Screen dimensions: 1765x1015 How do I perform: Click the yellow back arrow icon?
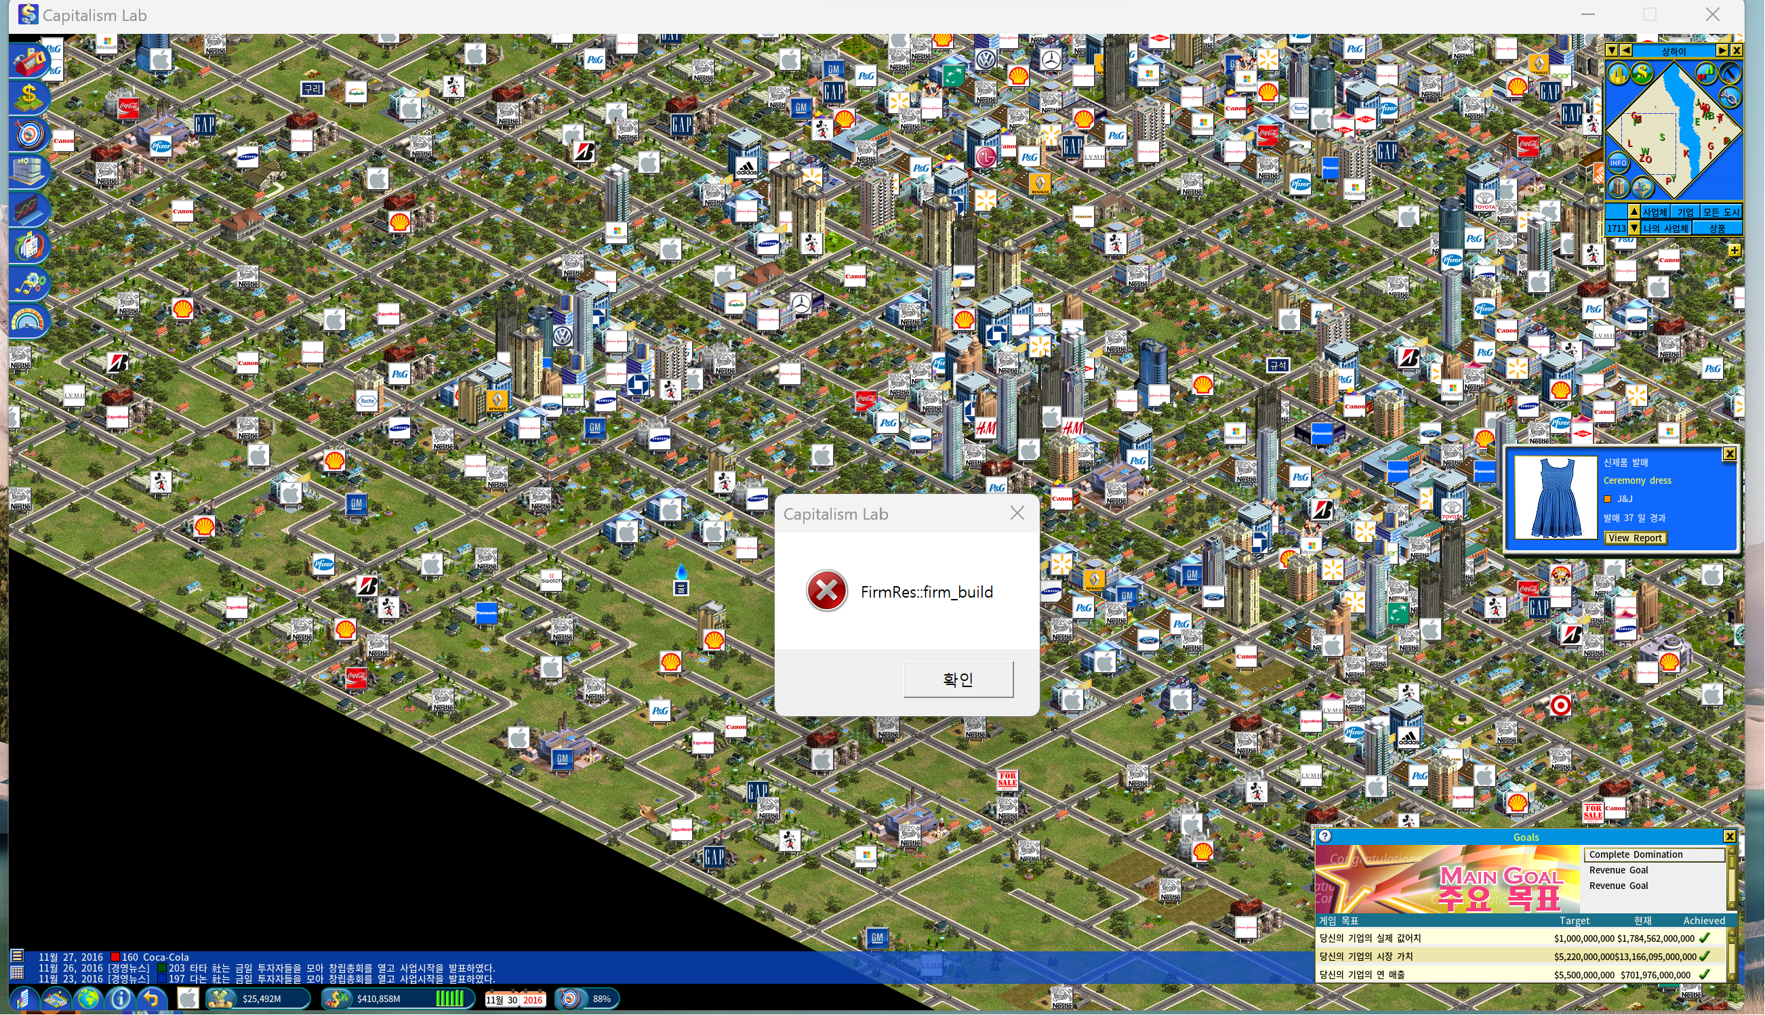152,999
